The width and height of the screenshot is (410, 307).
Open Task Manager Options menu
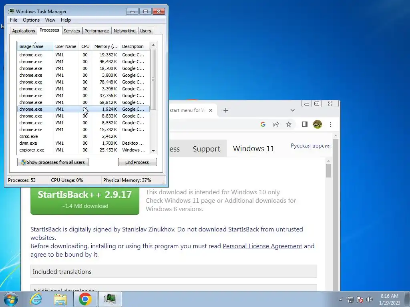pos(31,20)
